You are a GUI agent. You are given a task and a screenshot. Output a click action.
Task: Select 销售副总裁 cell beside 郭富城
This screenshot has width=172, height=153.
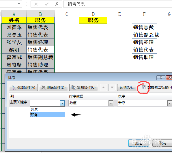click(40, 57)
